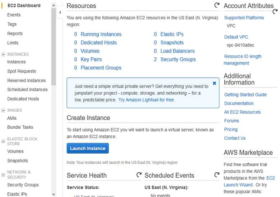Open Limits in the sidebar
The height and width of the screenshot is (197, 280).
(13, 43)
